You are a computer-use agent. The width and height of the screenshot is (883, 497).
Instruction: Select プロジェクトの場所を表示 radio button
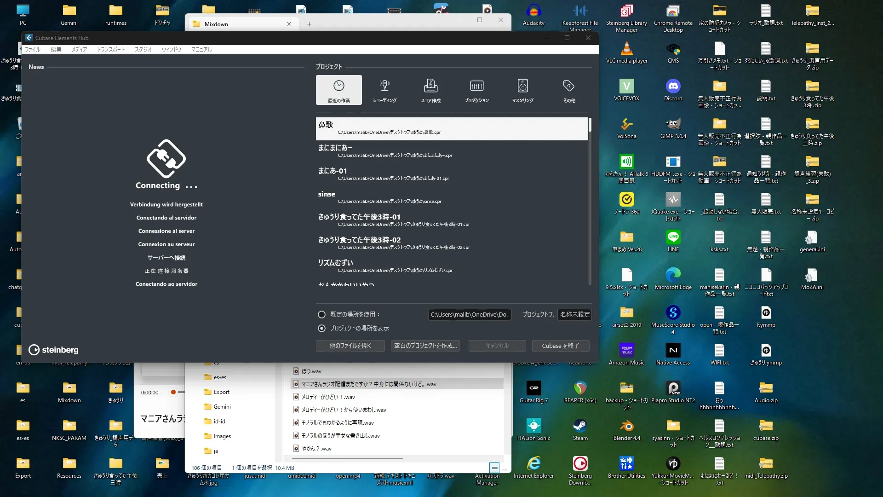click(x=321, y=328)
